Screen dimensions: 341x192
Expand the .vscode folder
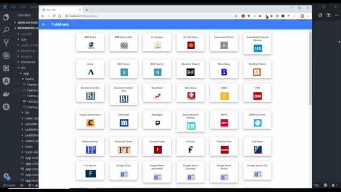(x=26, y=34)
